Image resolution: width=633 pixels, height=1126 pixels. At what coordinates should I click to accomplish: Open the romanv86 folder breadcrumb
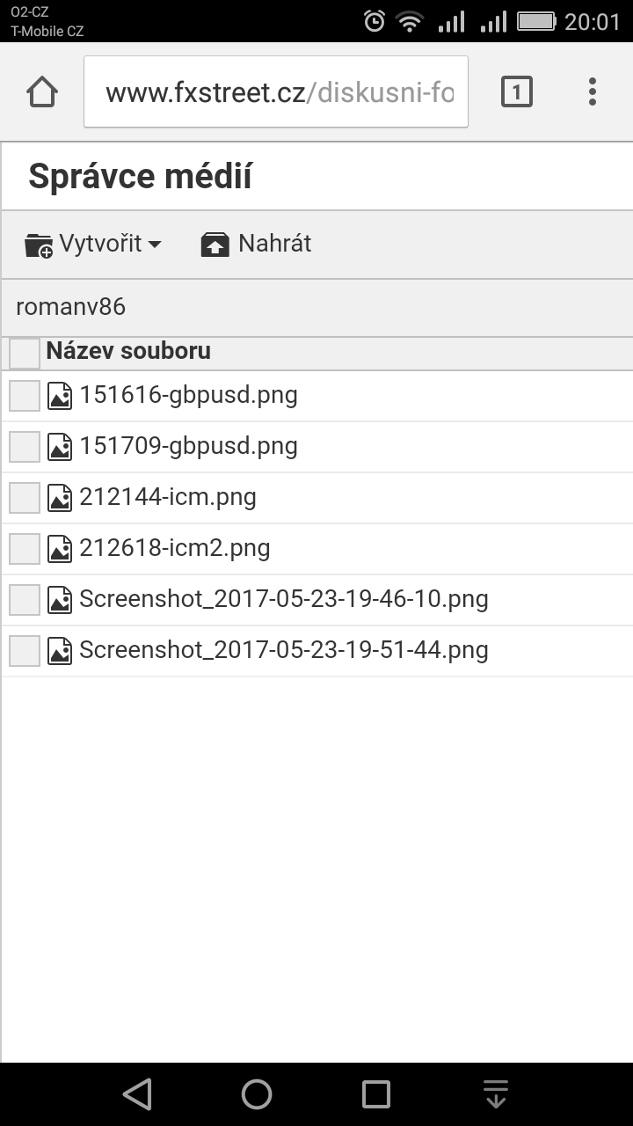click(70, 307)
